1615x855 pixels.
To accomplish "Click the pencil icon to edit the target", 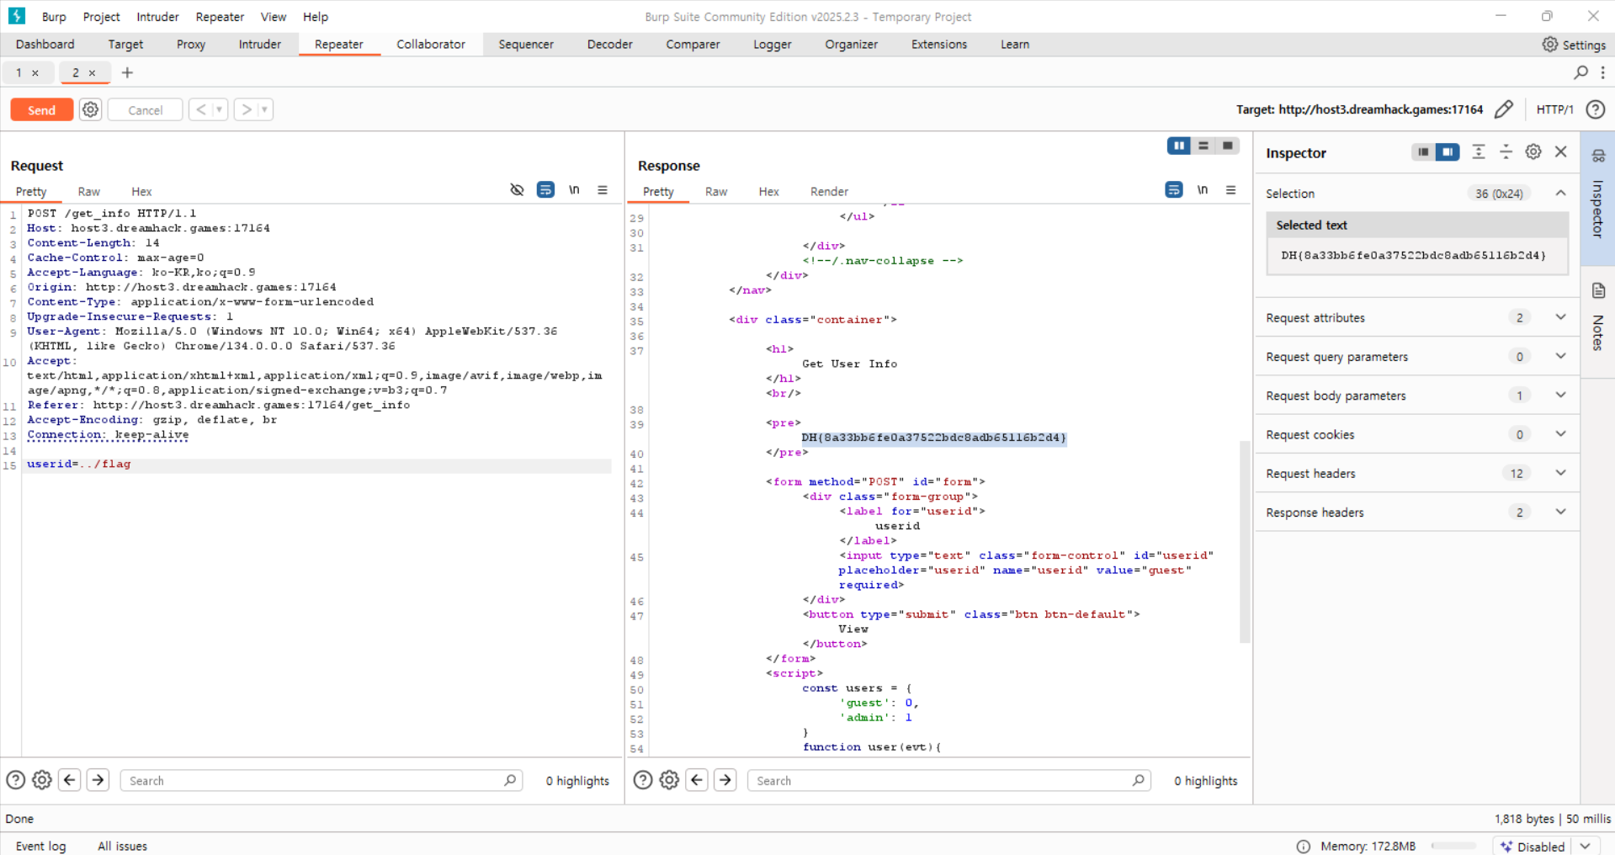I will pos(1505,109).
